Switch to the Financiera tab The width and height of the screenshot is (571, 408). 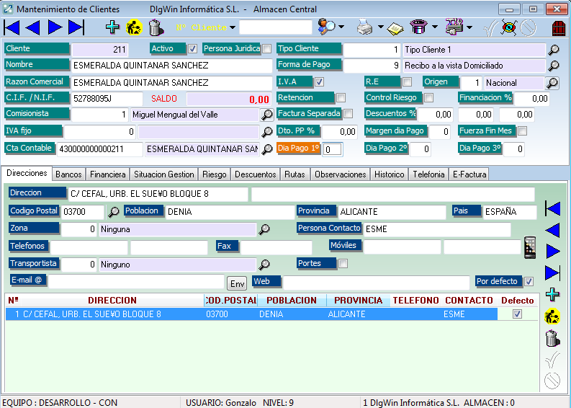pyautogui.click(x=108, y=174)
